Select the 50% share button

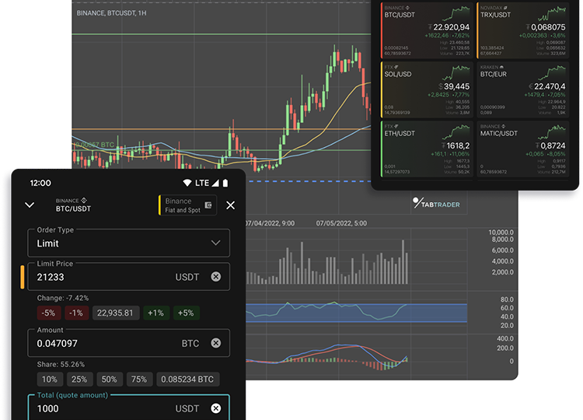[x=110, y=379]
